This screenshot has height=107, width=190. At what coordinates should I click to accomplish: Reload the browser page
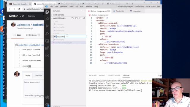pyautogui.click(x=19, y=9)
